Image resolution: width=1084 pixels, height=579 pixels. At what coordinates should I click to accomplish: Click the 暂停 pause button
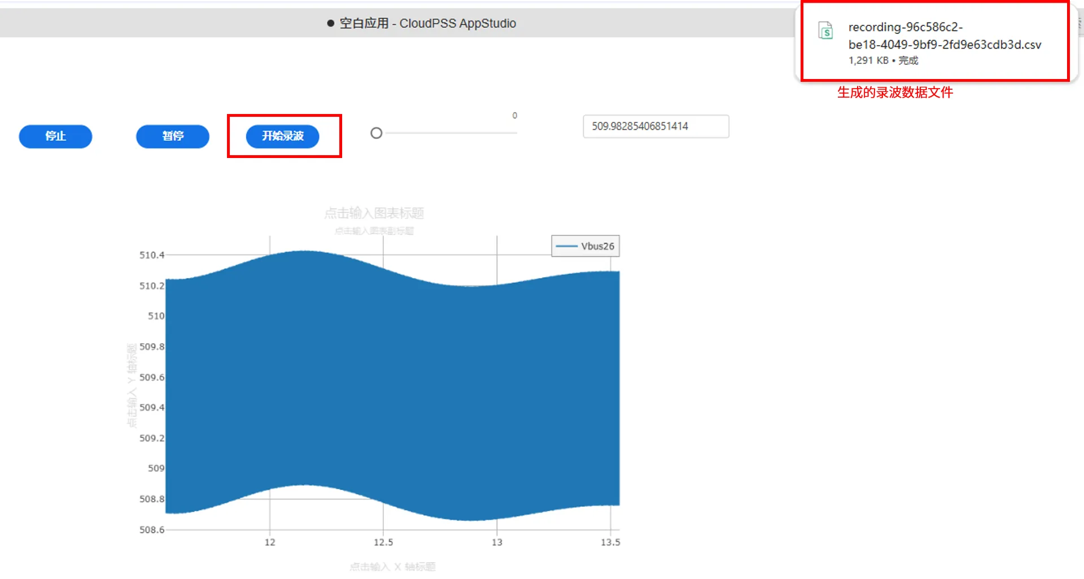coord(173,136)
